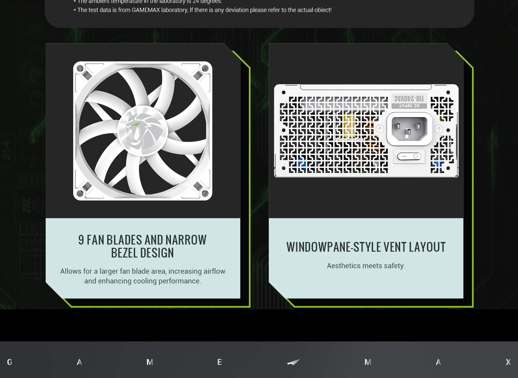Click the AC INPUT 110-240VAC label
The width and height of the screenshot is (518, 378).
tap(409, 101)
